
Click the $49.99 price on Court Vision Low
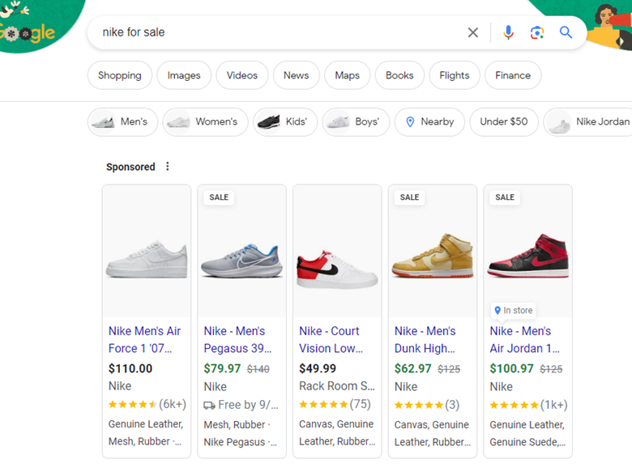318,368
